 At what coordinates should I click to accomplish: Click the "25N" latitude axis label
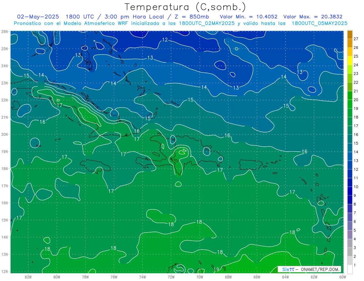[5, 49]
